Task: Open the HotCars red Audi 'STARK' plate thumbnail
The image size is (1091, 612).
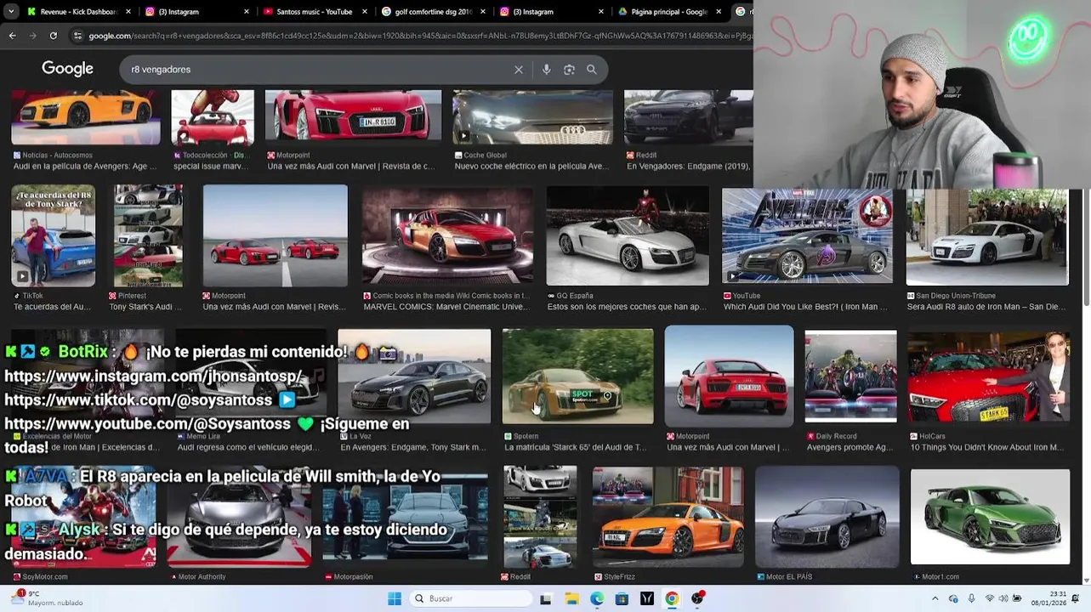Action: pyautogui.click(x=988, y=377)
